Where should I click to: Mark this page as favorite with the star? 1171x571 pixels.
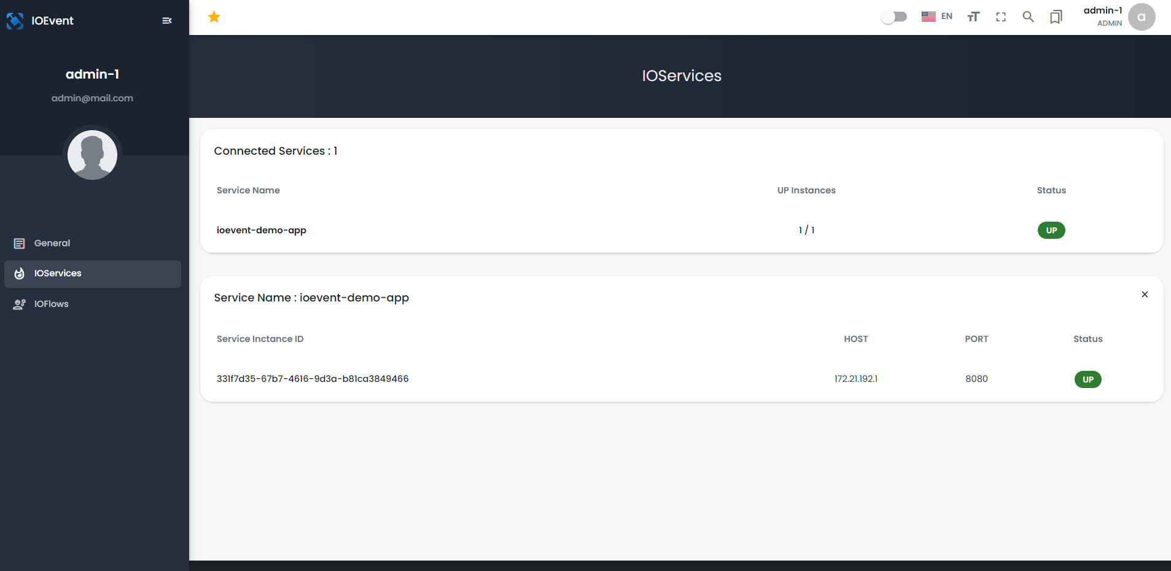(x=214, y=17)
